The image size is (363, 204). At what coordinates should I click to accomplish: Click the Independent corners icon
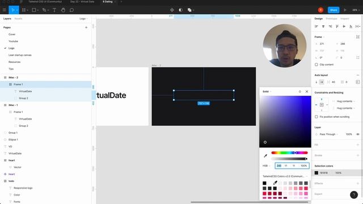(x=358, y=58)
